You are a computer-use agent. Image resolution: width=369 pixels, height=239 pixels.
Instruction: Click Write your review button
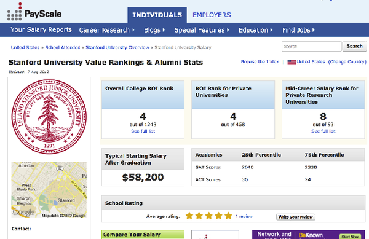pyautogui.click(x=296, y=217)
